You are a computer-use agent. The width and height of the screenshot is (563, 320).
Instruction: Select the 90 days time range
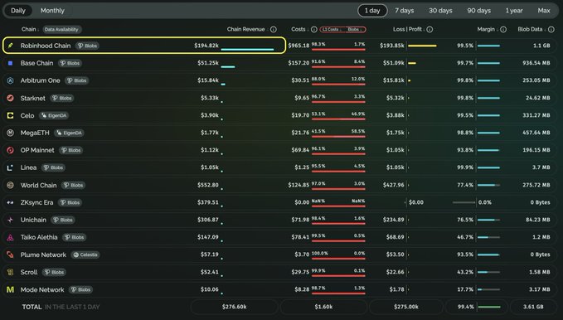(x=479, y=11)
